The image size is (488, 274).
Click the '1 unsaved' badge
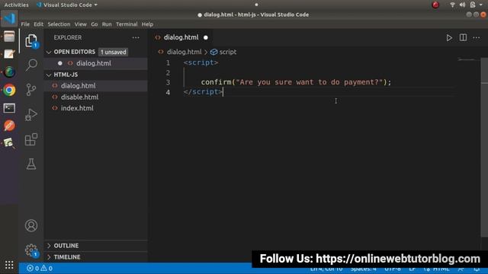pos(114,53)
